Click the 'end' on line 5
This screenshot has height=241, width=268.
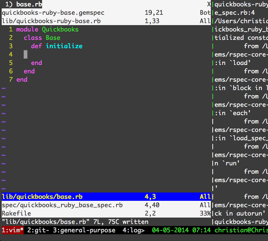tap(36, 63)
